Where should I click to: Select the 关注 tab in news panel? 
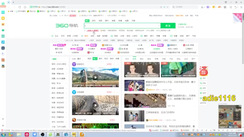tap(127, 59)
